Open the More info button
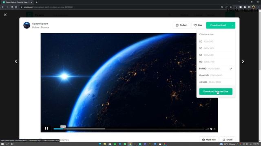Screen dimensions: 261x146 coord(209,140)
